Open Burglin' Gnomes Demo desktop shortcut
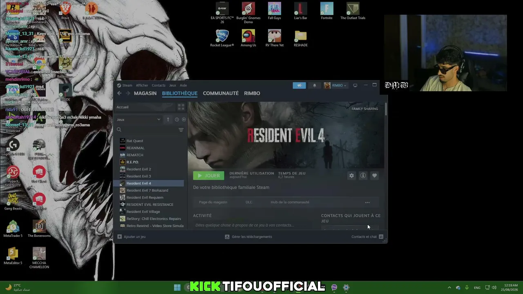The height and width of the screenshot is (294, 523). pyautogui.click(x=248, y=13)
